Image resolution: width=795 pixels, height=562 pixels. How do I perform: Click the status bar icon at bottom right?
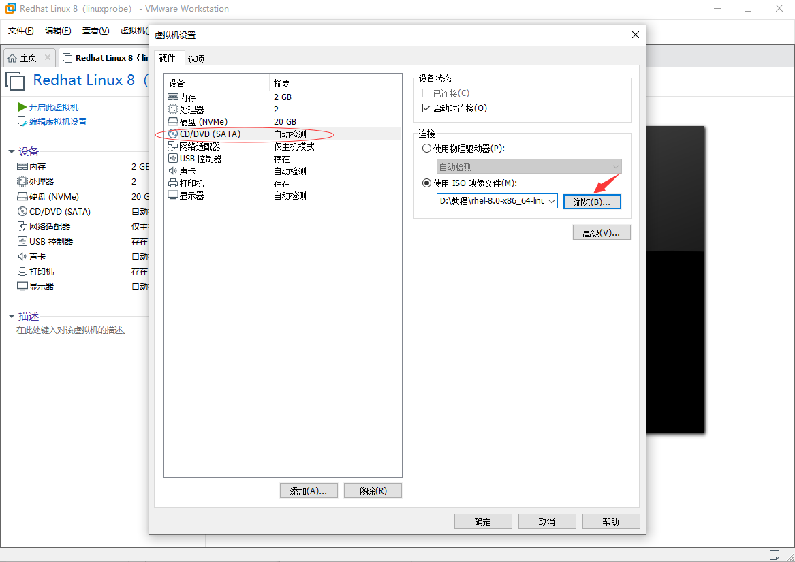pyautogui.click(x=774, y=555)
